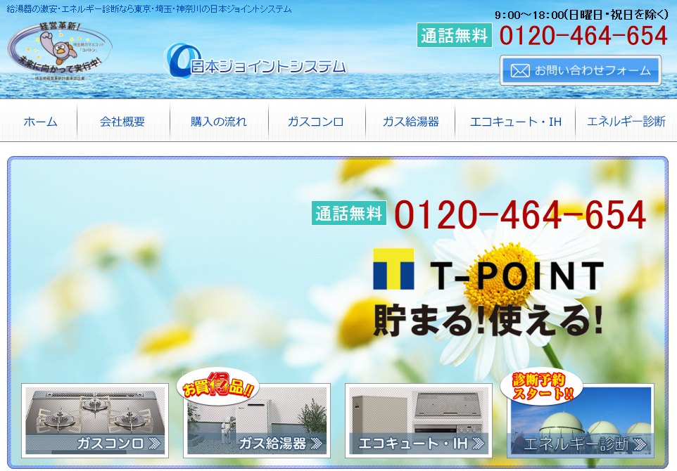
Task: Open the ホーム menu item
Action: (40, 122)
